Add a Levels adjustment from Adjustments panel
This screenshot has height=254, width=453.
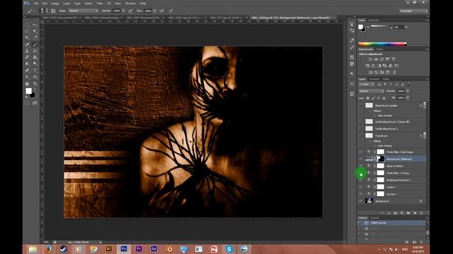click(376, 59)
